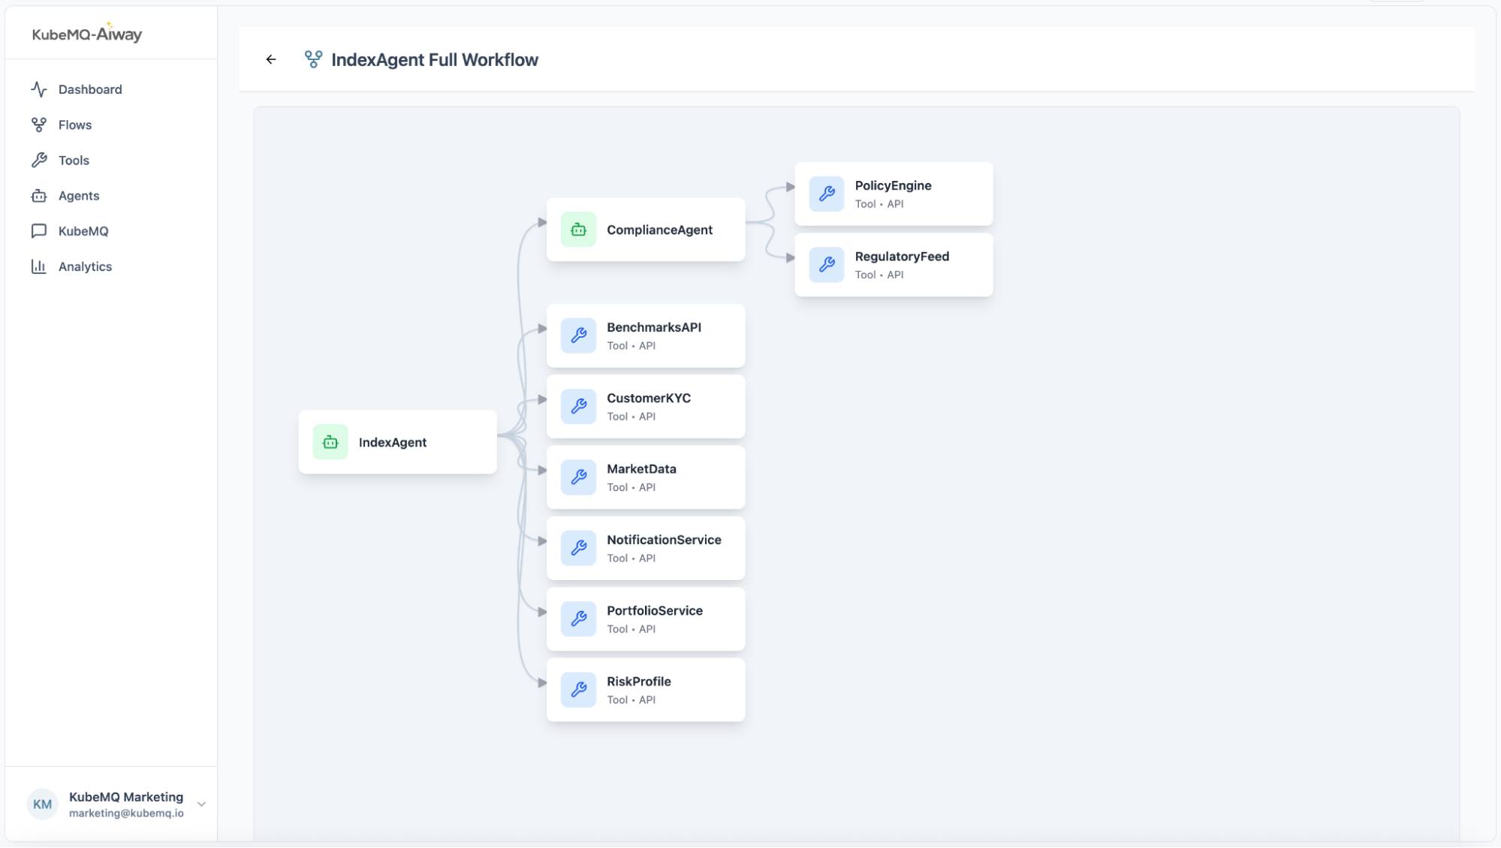Click the RegulatoryFeed wrench icon
The width and height of the screenshot is (1501, 848).
(x=827, y=264)
